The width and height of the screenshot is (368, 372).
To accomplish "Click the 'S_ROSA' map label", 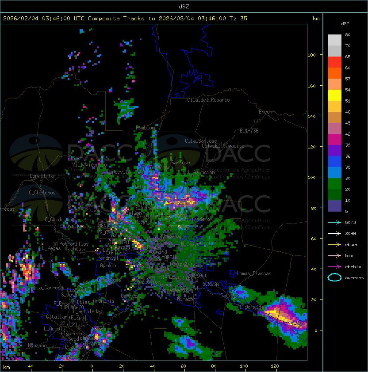I will (211, 284).
